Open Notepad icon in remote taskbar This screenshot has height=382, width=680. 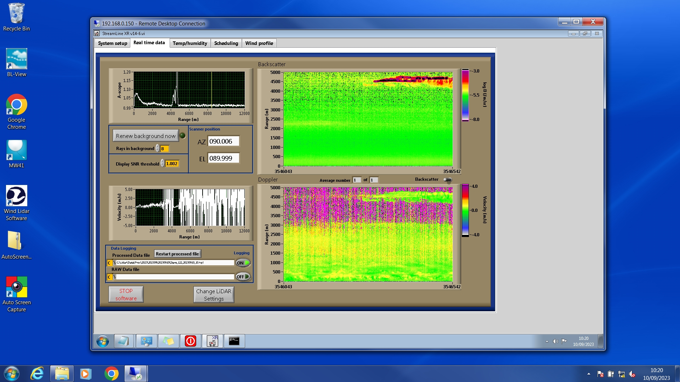(123, 341)
